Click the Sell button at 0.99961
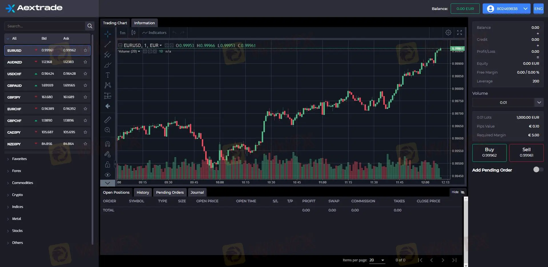The image size is (548, 267). pyautogui.click(x=526, y=153)
